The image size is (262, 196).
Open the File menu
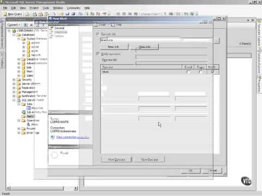click(x=5, y=8)
